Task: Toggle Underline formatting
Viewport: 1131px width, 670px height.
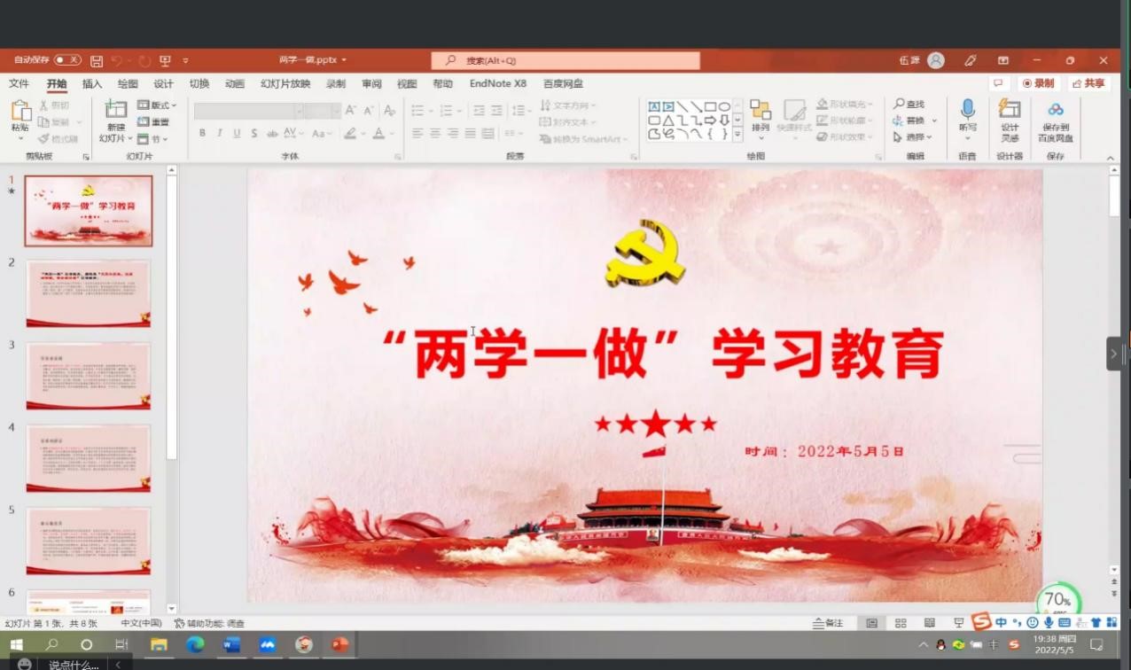Action: [237, 133]
